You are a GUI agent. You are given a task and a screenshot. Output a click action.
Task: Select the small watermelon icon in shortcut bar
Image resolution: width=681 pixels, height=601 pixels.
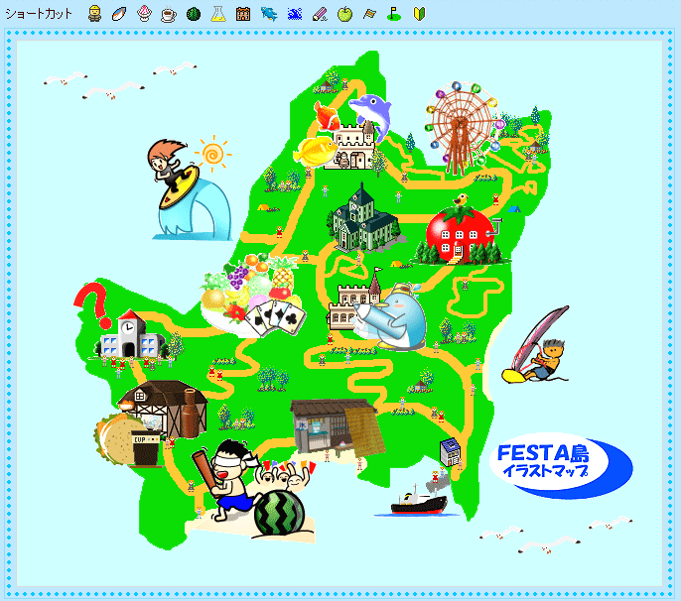pyautogui.click(x=194, y=13)
